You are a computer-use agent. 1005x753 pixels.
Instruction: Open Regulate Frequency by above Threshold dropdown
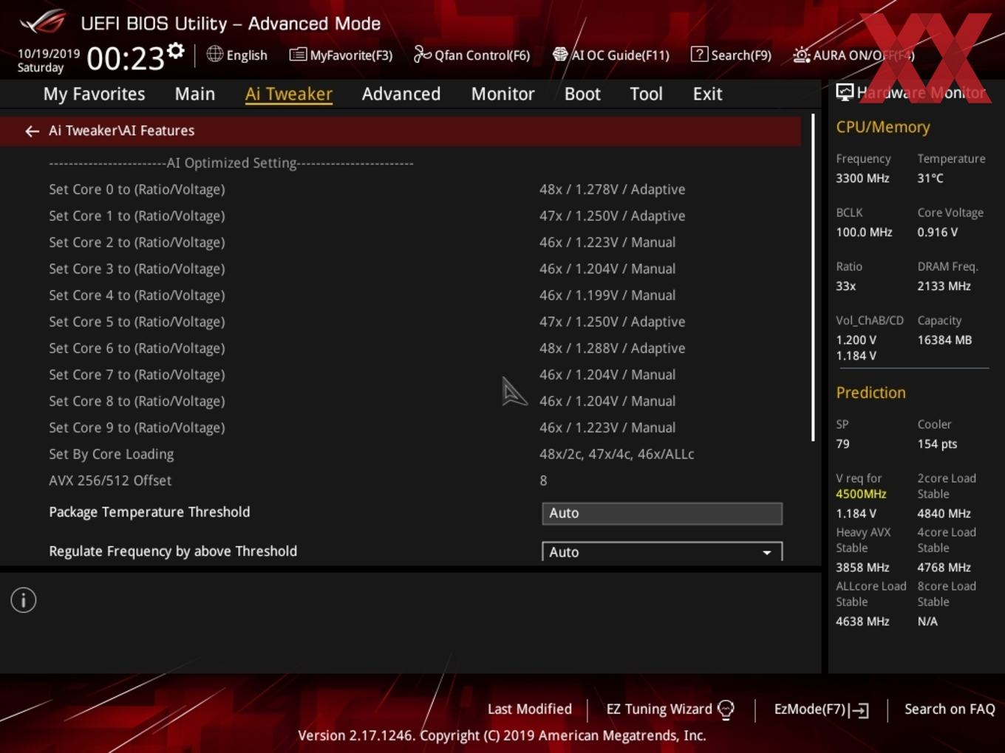pos(662,551)
